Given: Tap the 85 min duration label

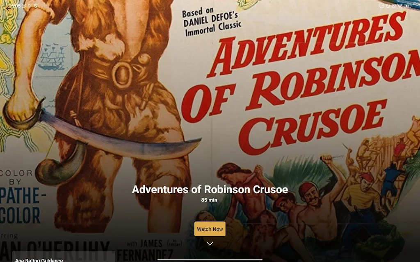Looking at the screenshot, I should tap(209, 200).
